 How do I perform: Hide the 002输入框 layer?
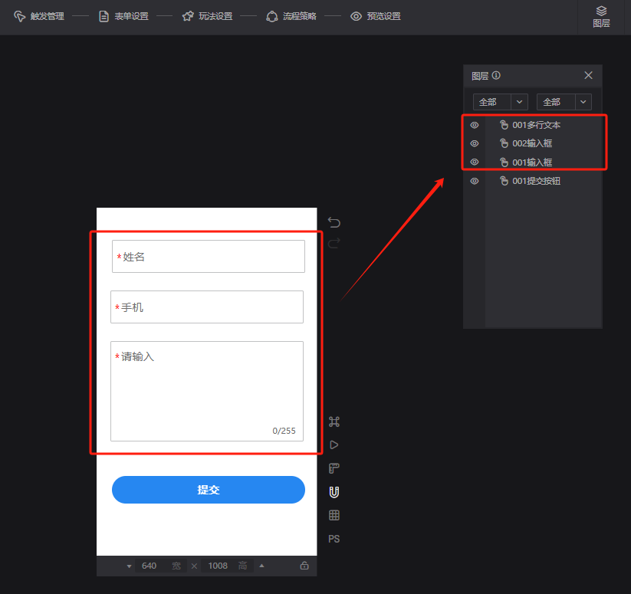tap(475, 143)
